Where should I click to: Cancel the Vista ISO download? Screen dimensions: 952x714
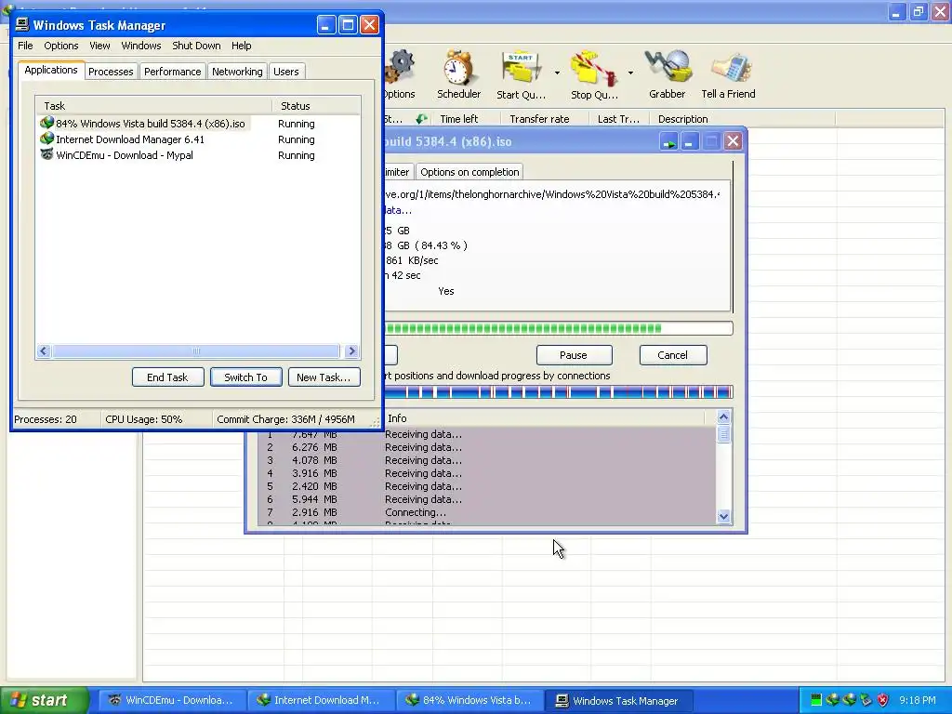pos(673,355)
